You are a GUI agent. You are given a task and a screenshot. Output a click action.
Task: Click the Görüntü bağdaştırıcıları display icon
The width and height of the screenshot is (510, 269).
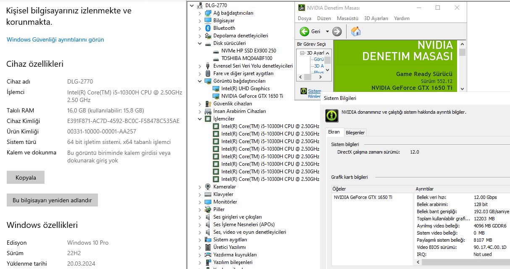coord(208,81)
